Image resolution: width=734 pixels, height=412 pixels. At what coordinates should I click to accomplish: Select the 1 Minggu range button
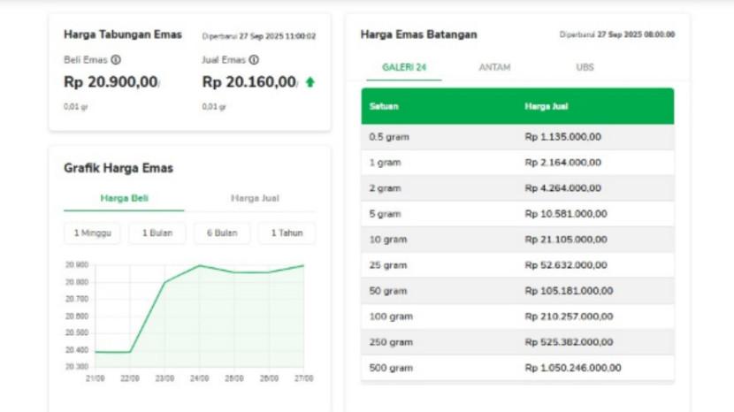[x=92, y=233]
